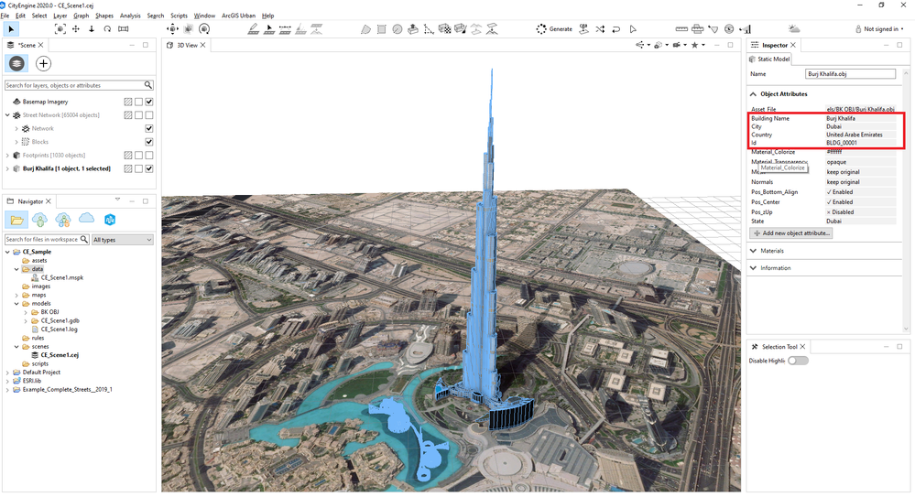Open the Shapes menu
This screenshot has width=915, height=497.
pos(104,16)
